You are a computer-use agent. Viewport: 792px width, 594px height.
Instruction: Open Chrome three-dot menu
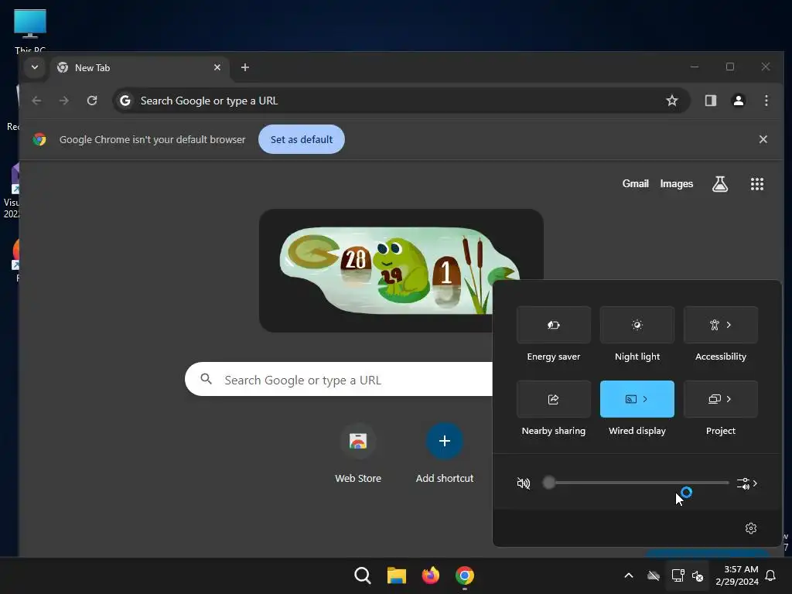coord(766,101)
